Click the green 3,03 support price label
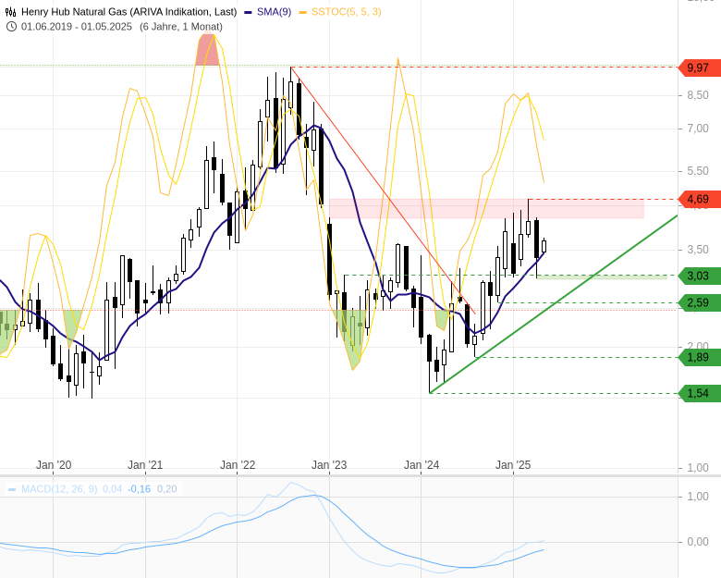Viewport: 721px width, 578px height. coord(699,277)
